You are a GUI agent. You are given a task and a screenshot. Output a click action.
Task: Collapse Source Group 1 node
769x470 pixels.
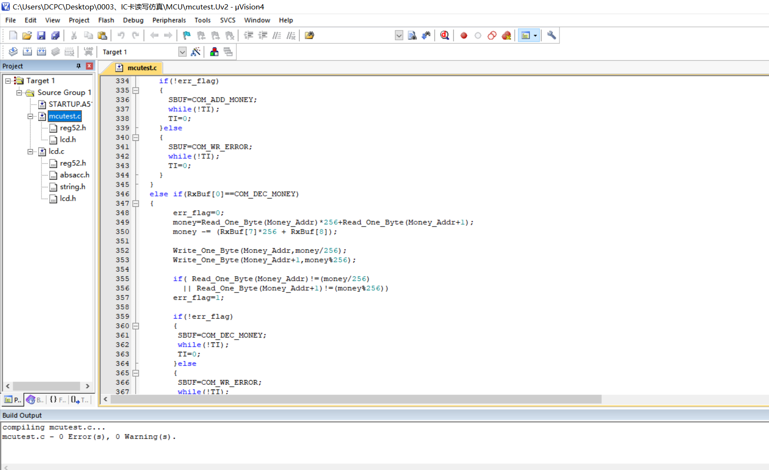(19, 93)
